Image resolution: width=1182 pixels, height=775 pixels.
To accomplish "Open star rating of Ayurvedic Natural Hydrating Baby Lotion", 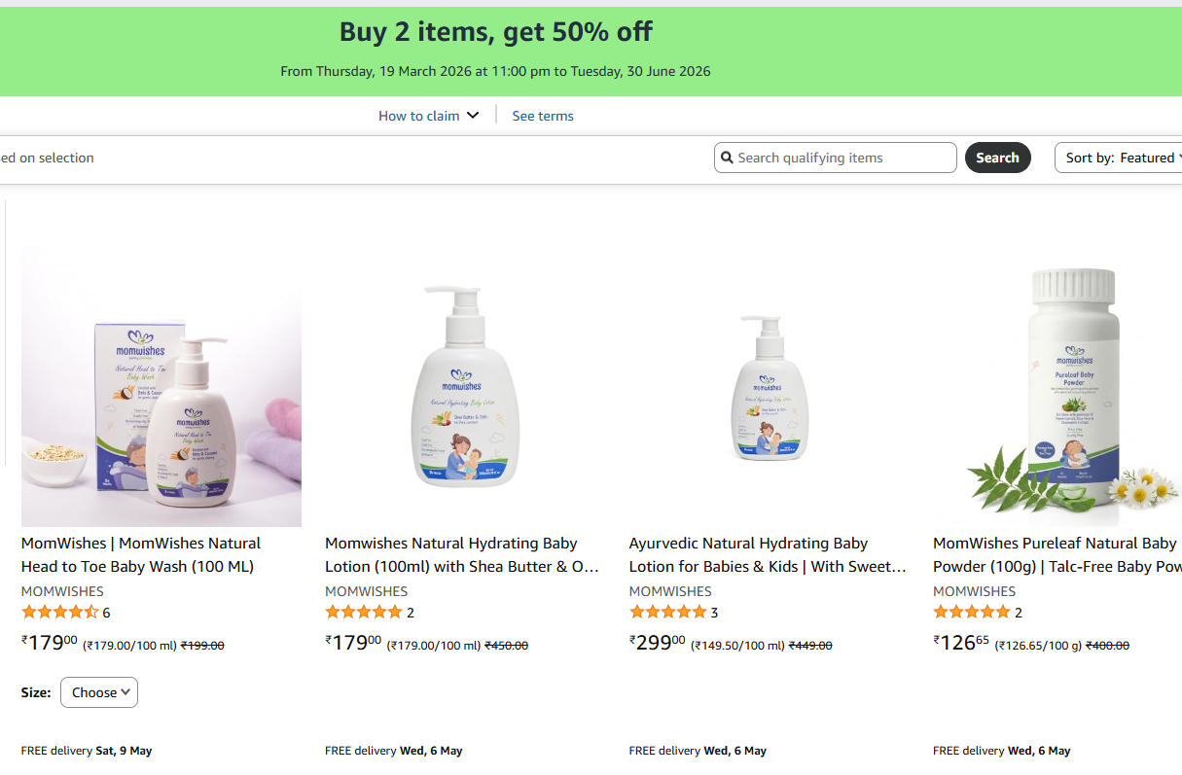I will (x=668, y=613).
